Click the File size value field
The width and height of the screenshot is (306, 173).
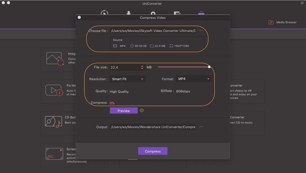tap(125, 67)
